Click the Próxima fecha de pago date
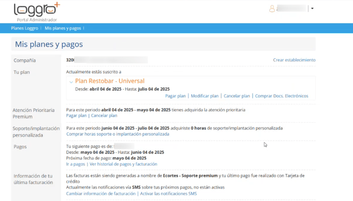This screenshot has height=201, width=353. (129, 158)
